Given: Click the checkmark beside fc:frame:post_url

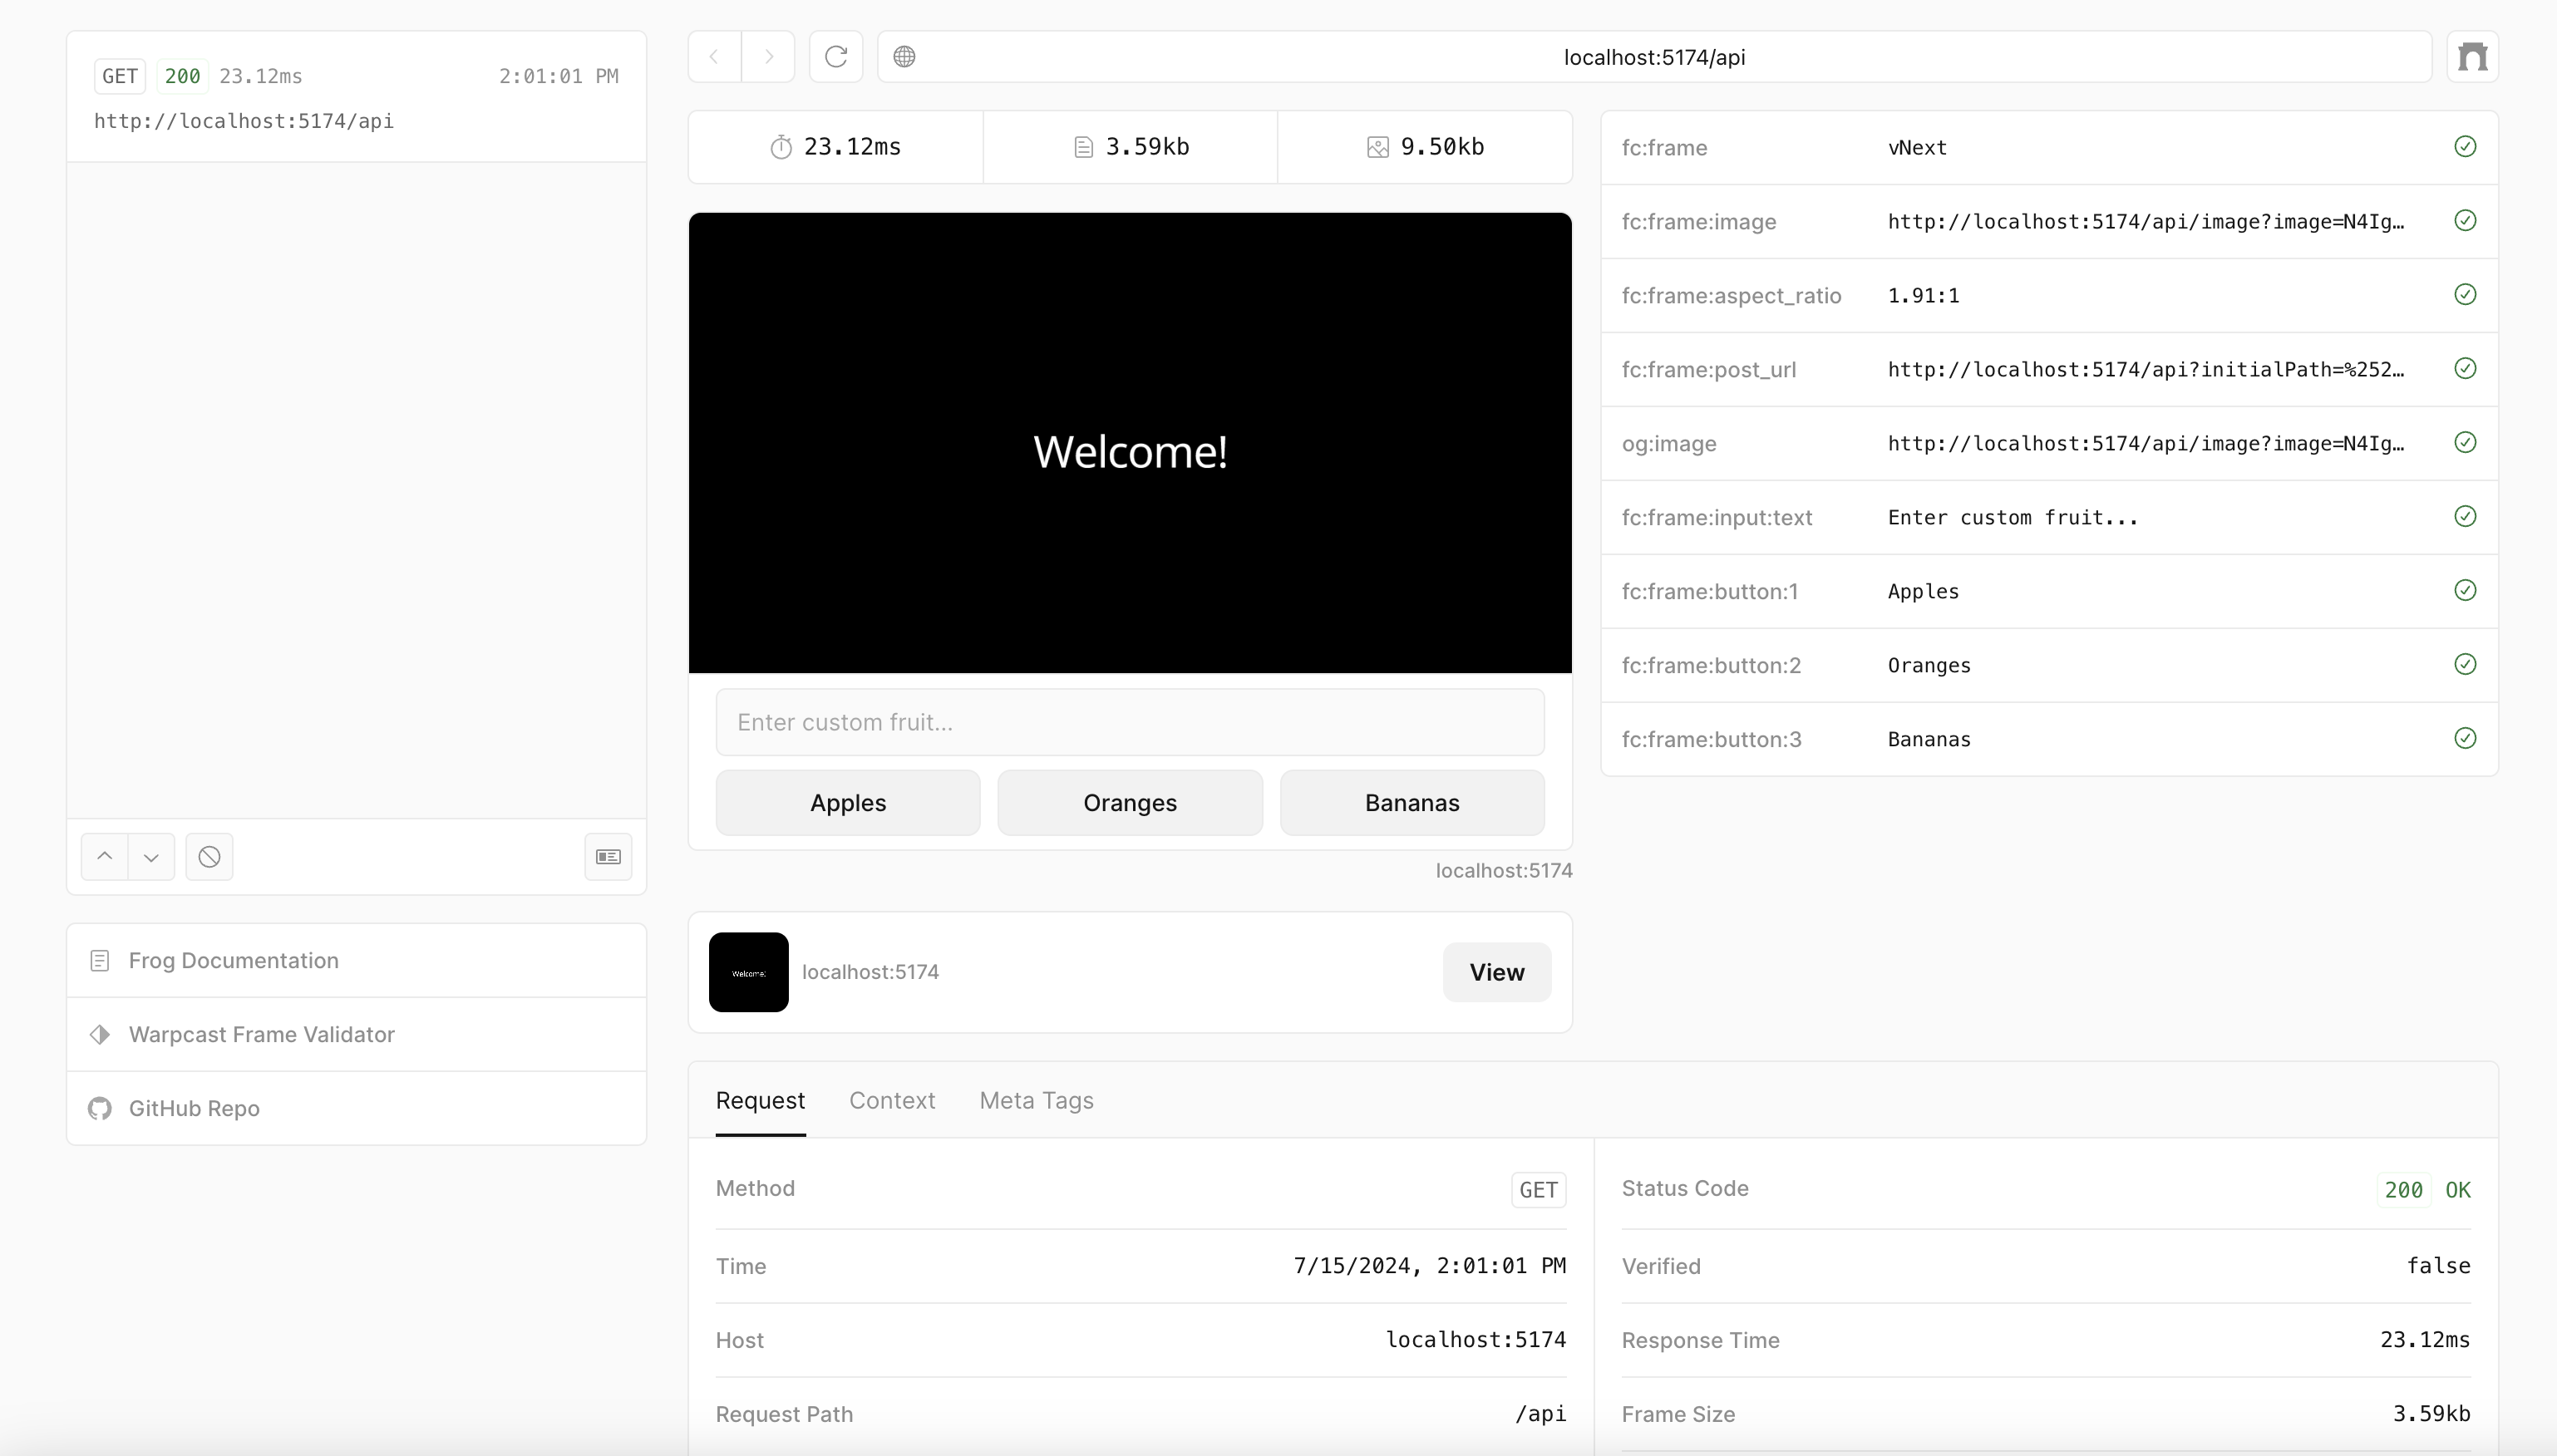Looking at the screenshot, I should (2465, 369).
